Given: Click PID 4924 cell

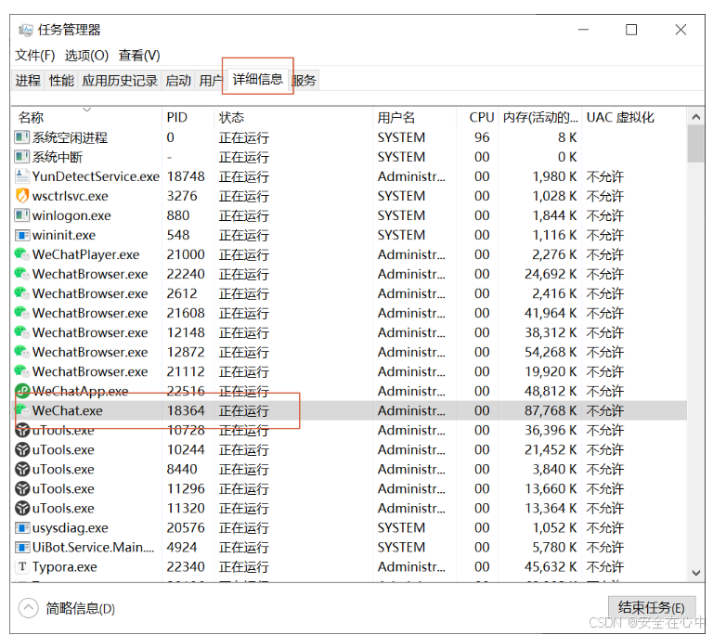Looking at the screenshot, I should point(181,547).
